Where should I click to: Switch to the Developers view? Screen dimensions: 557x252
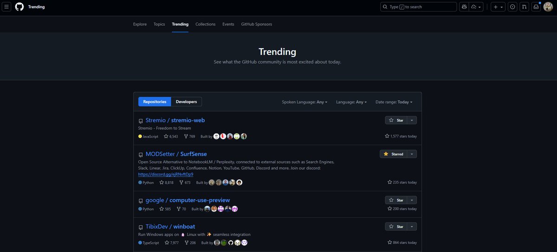pos(186,102)
